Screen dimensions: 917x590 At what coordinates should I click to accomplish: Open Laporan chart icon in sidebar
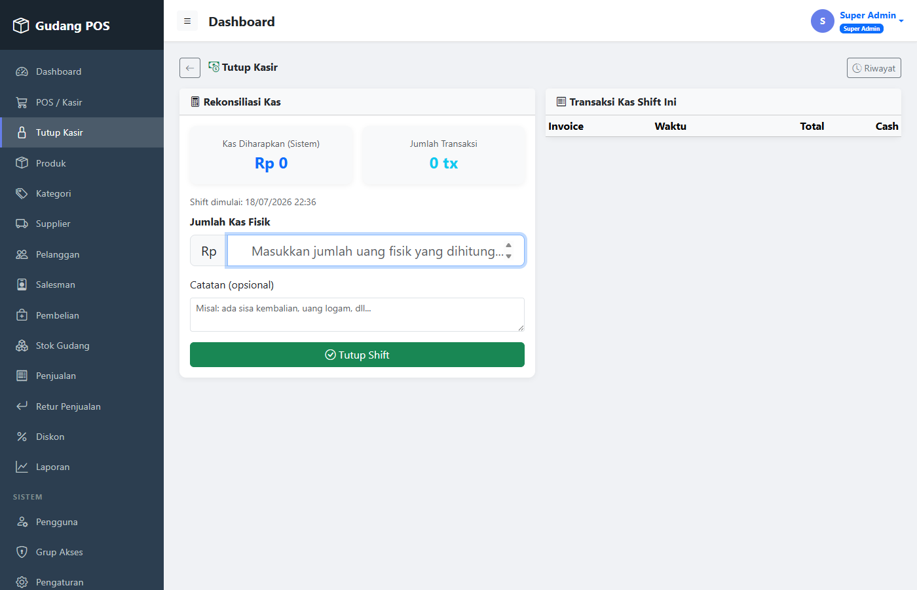[x=22, y=467]
